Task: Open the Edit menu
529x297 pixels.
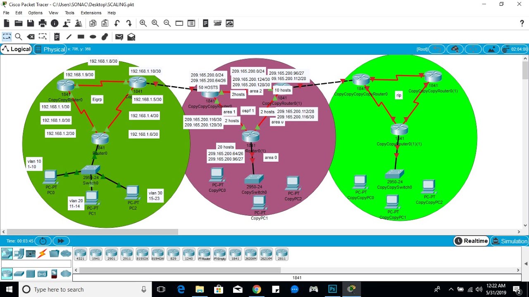Action: pos(19,13)
